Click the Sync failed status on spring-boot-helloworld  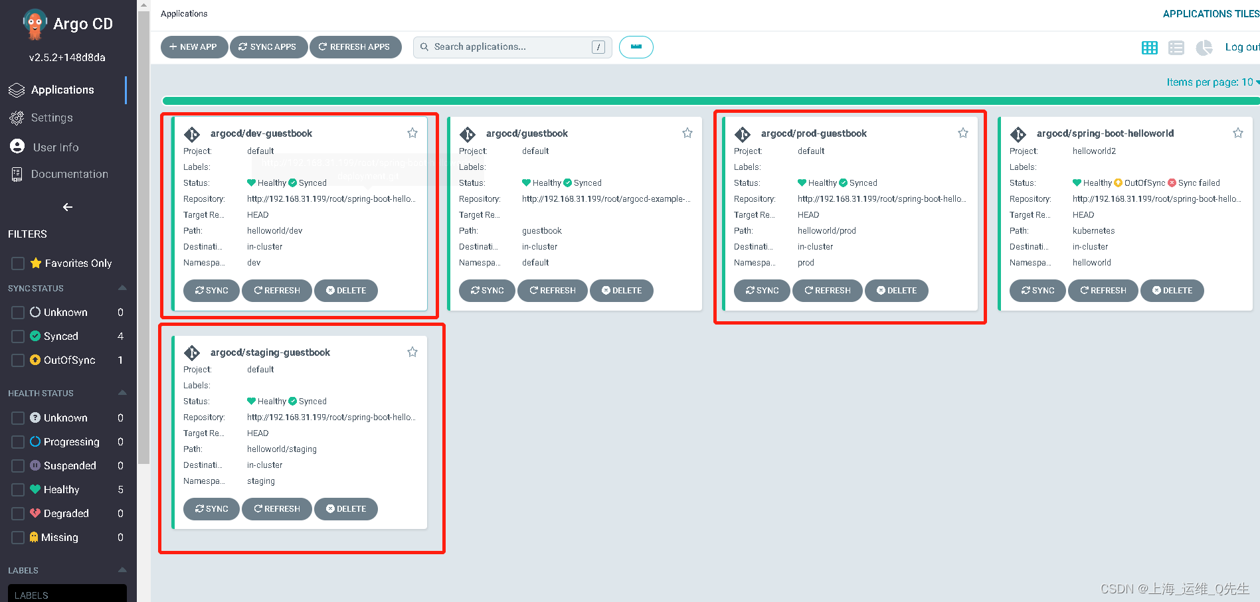tap(1194, 183)
